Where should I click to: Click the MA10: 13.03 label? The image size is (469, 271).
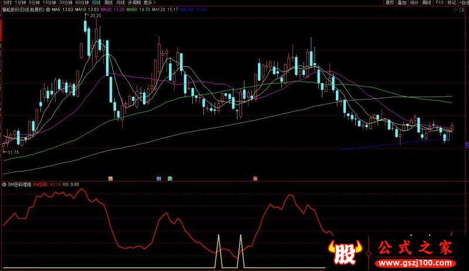tap(87, 9)
